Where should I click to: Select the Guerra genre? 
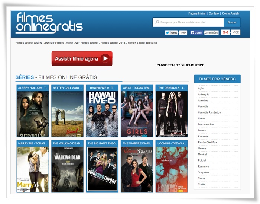click(x=202, y=148)
